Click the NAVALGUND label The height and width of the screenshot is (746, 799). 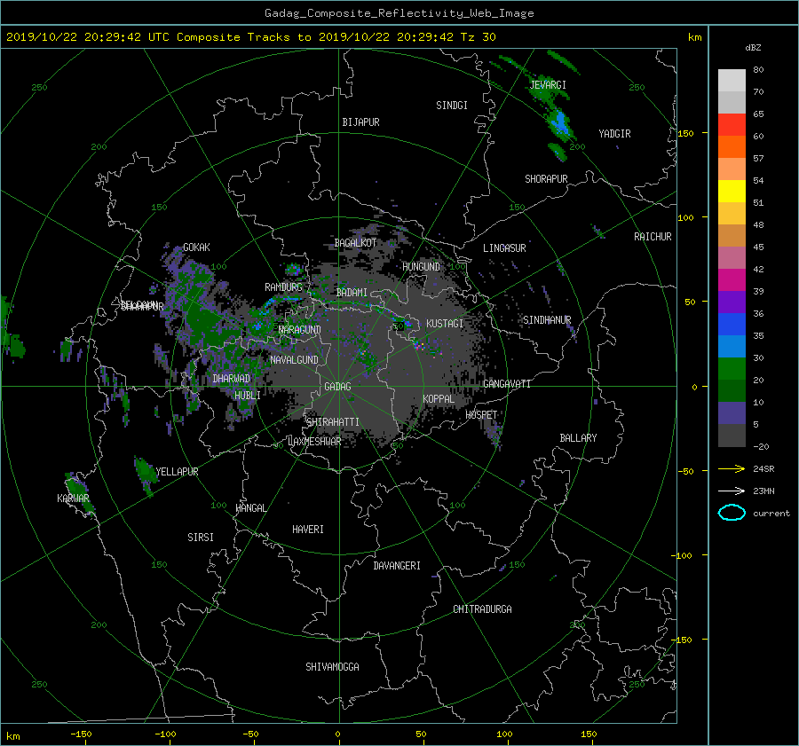(294, 360)
